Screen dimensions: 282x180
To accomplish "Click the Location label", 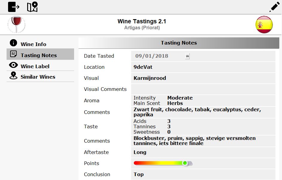I will click(x=94, y=67).
